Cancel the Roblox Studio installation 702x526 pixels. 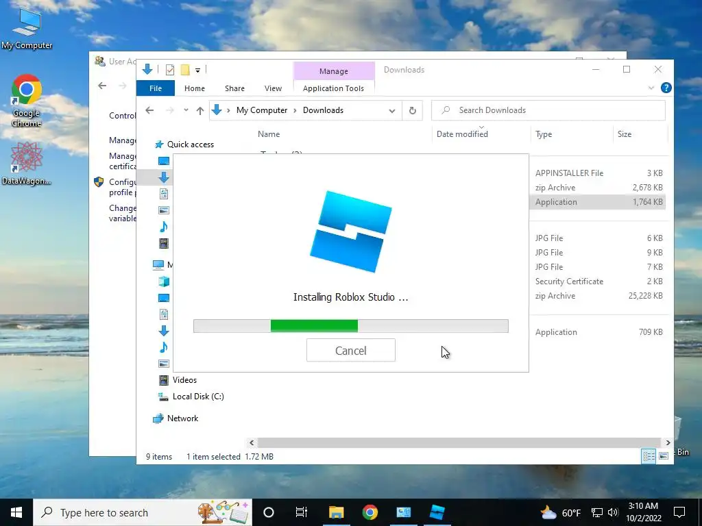coord(350,350)
